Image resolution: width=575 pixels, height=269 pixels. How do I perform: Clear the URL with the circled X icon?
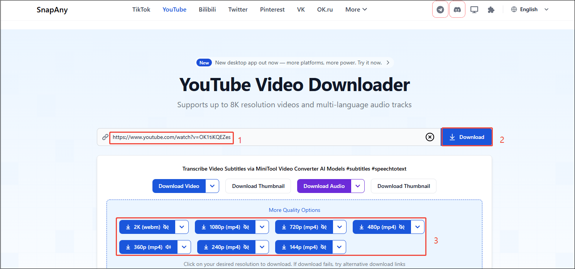click(430, 137)
